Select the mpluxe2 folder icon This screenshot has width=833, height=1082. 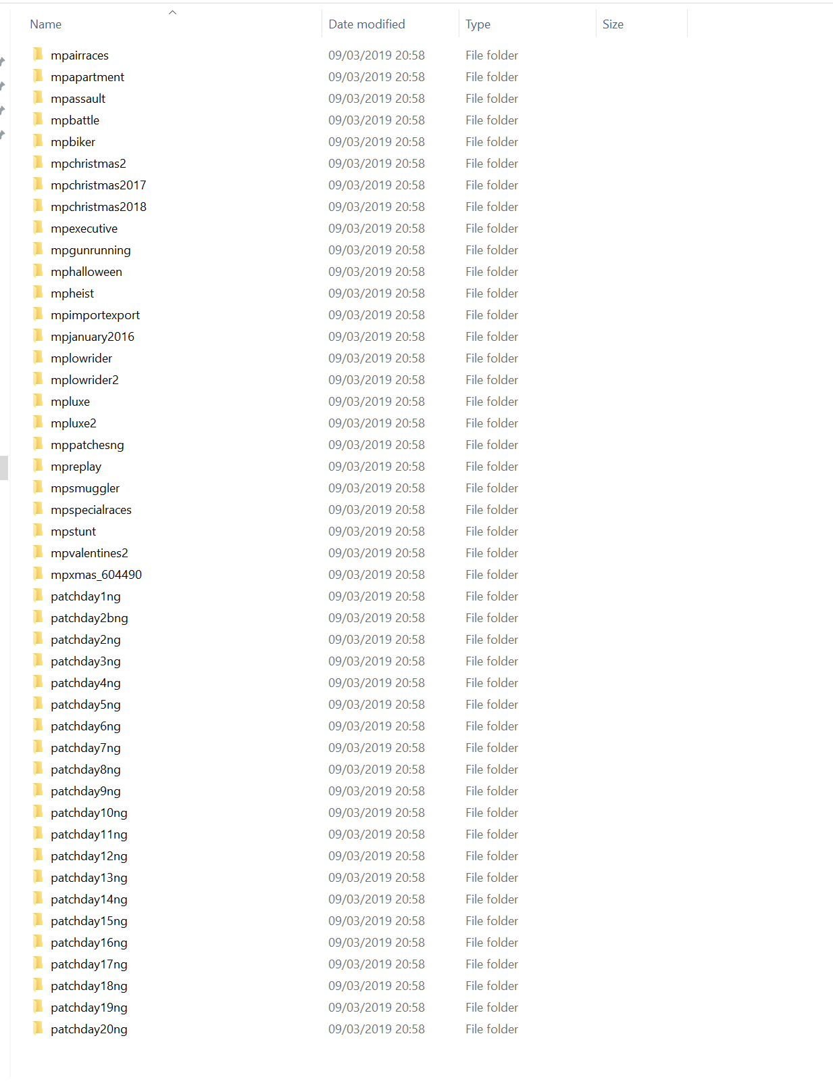(39, 422)
